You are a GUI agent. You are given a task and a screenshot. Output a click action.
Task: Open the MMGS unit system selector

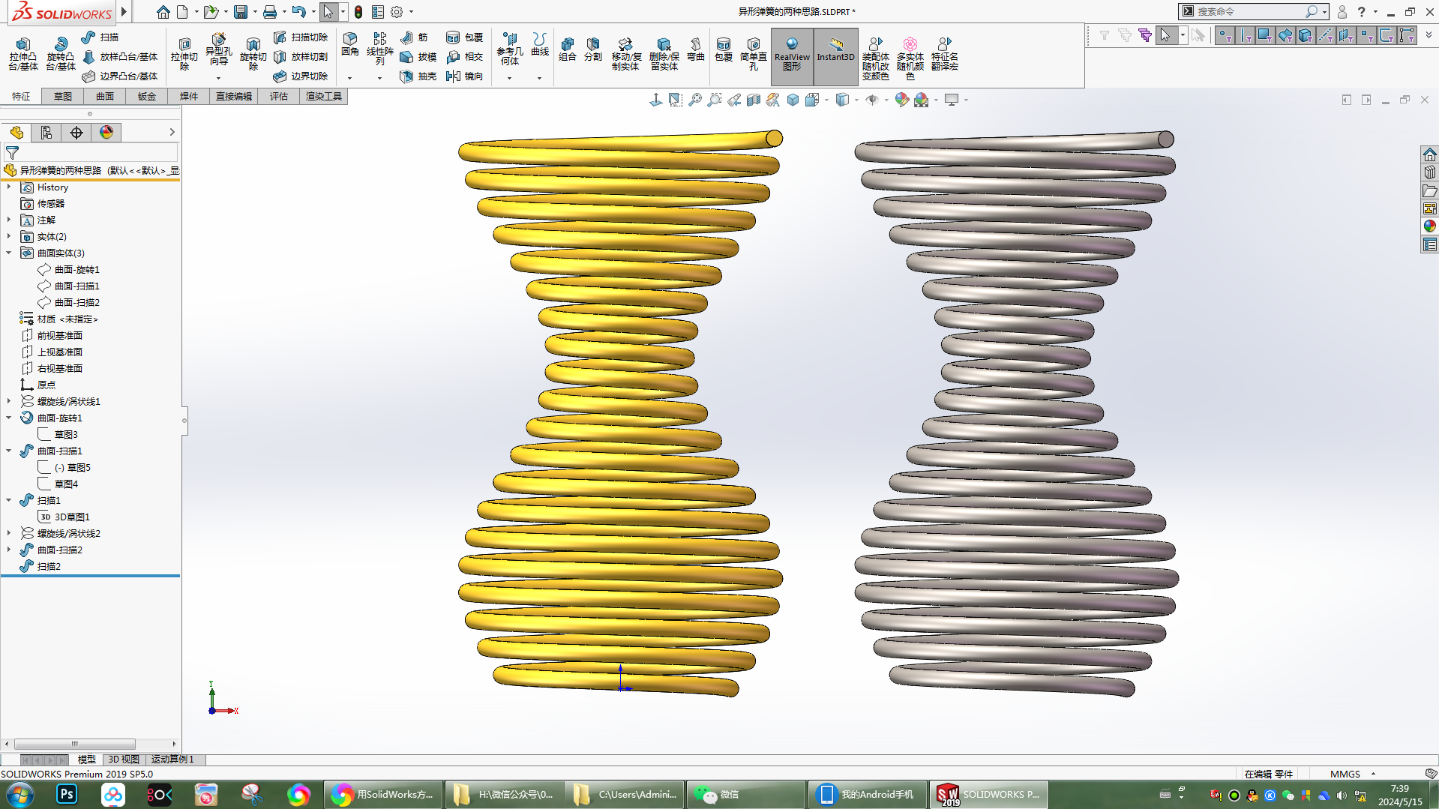tap(1352, 774)
